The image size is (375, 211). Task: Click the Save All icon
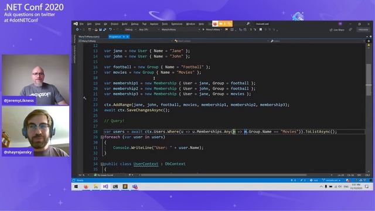click(104, 30)
